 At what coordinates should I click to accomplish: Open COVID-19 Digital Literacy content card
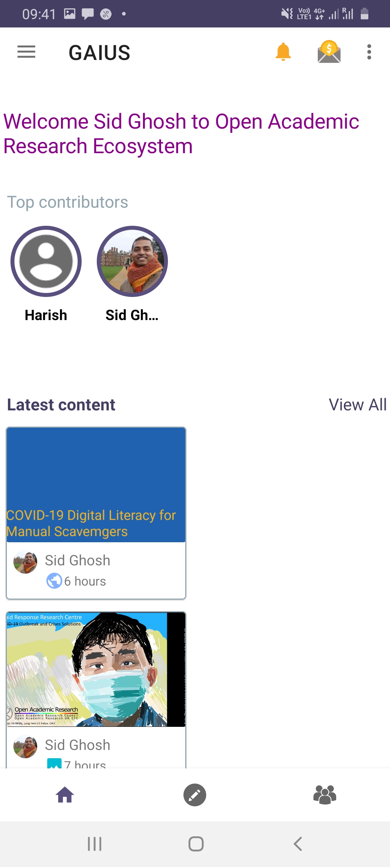(x=96, y=513)
